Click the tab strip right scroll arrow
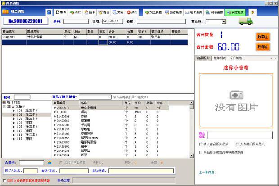The width and height of the screenshot is (279, 186). tap(275, 58)
